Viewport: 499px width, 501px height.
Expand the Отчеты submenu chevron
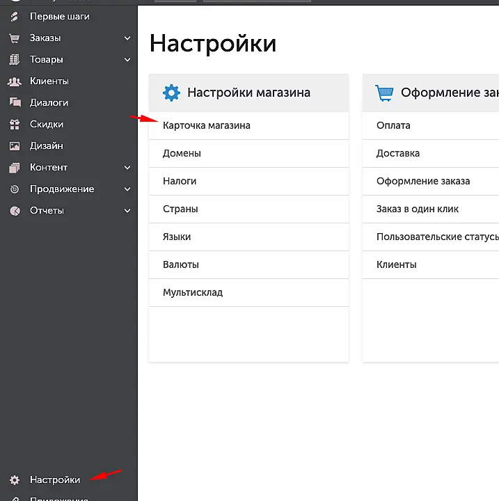click(127, 211)
